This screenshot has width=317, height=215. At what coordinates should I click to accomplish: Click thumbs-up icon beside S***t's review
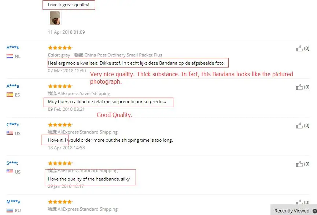pos(299,164)
